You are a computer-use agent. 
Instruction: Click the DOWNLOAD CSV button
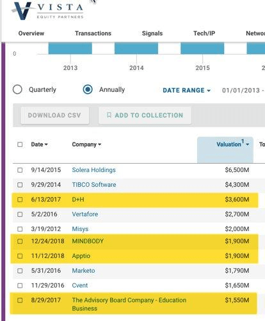pyautogui.click(x=54, y=115)
